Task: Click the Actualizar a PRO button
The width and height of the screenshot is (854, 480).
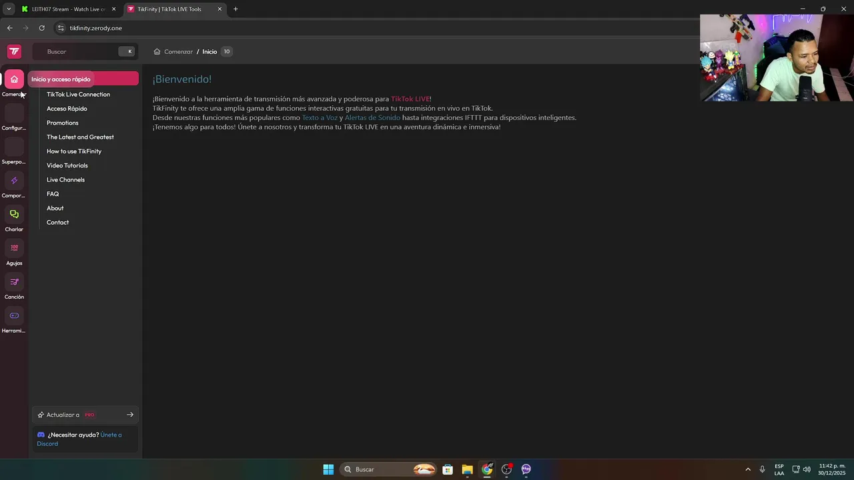Action: pyautogui.click(x=85, y=415)
